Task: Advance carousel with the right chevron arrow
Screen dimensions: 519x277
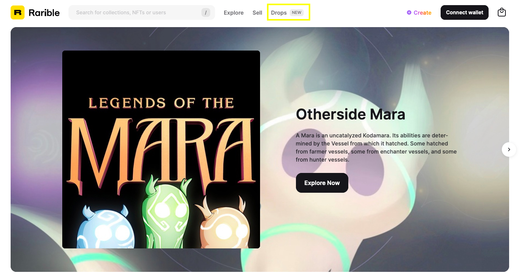Action: click(x=509, y=149)
